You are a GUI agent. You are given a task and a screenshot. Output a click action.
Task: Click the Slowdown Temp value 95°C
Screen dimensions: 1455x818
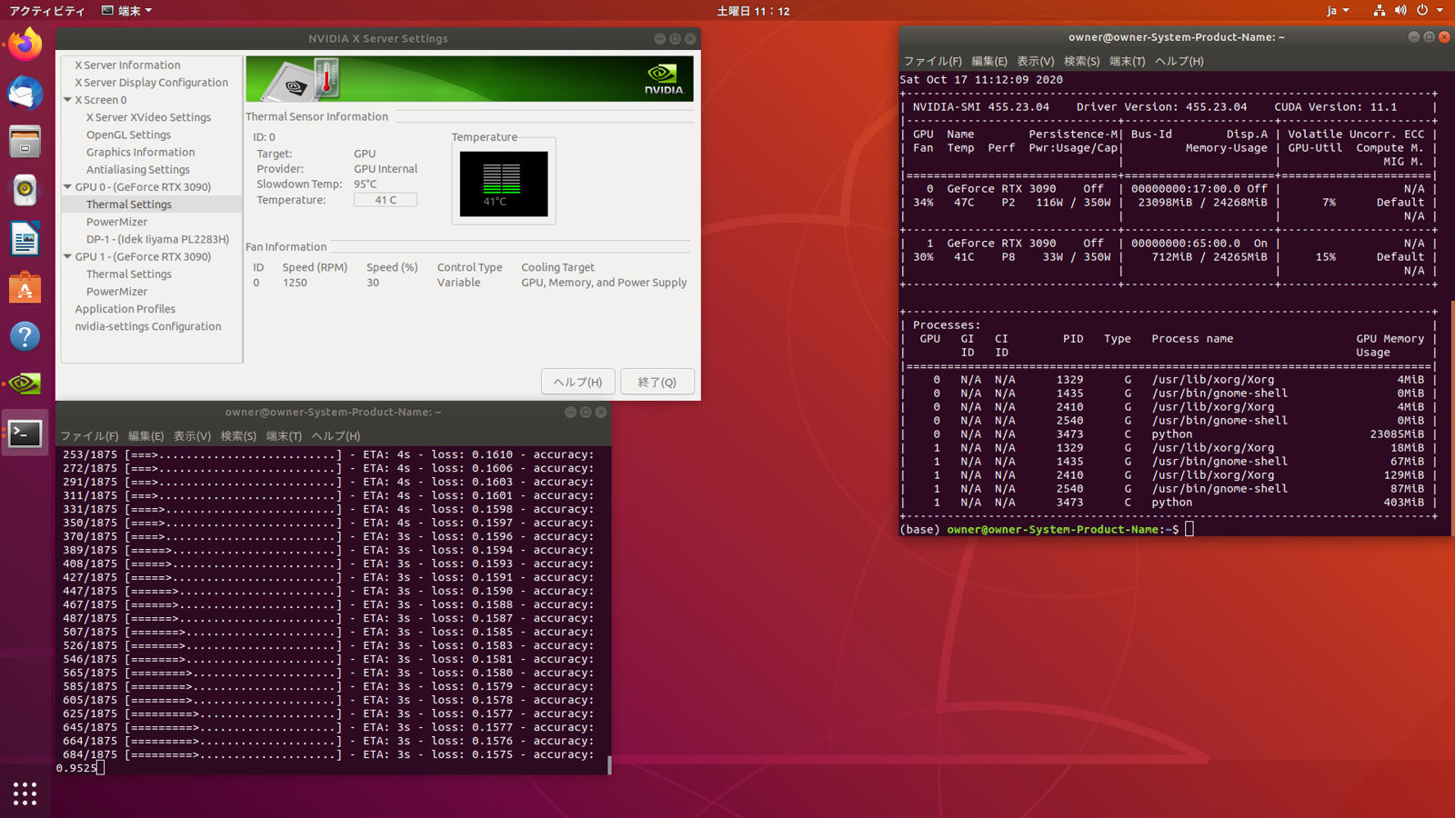click(366, 185)
